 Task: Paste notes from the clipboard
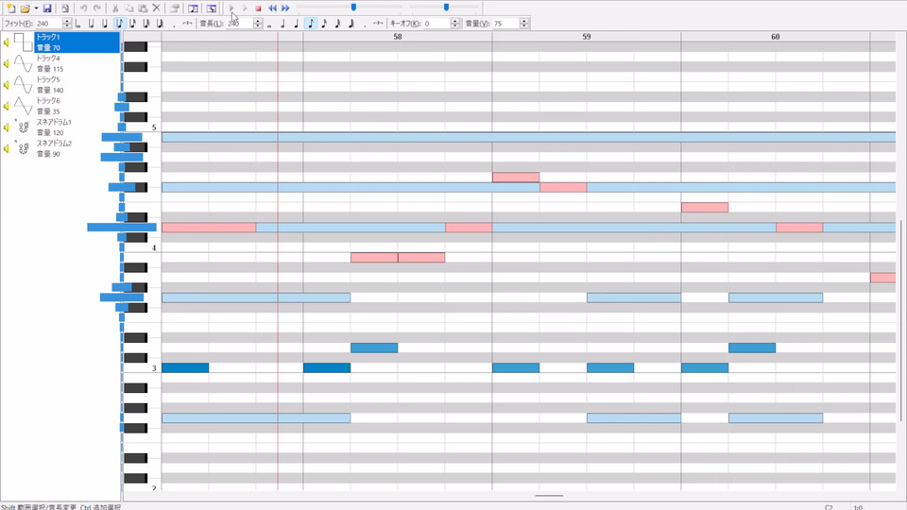pyautogui.click(x=143, y=8)
